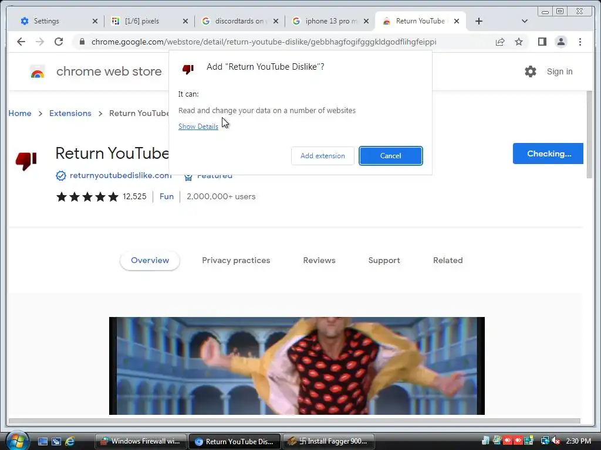
Task: Click the forward navigation arrow
Action: pos(40,42)
